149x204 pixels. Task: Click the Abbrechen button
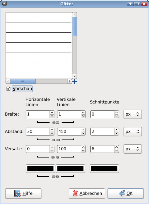87,194
